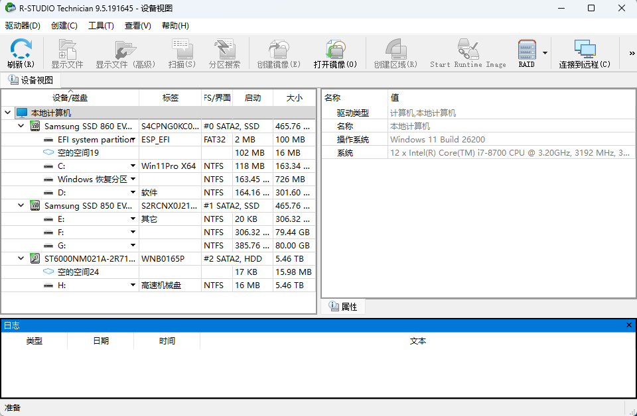The height and width of the screenshot is (416, 637).
Task: Select the D: partition label
Action: tap(62, 192)
